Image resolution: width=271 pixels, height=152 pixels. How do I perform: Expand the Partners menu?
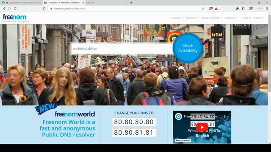[x=192, y=18]
